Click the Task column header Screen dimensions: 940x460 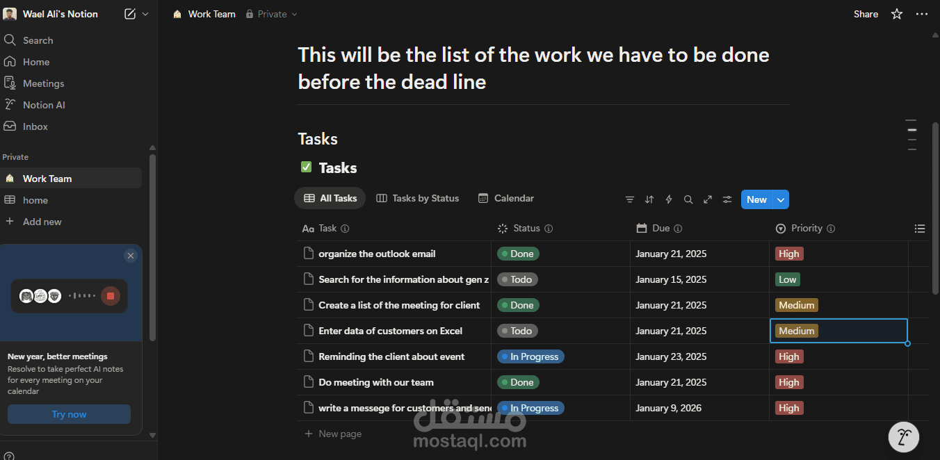coord(394,228)
